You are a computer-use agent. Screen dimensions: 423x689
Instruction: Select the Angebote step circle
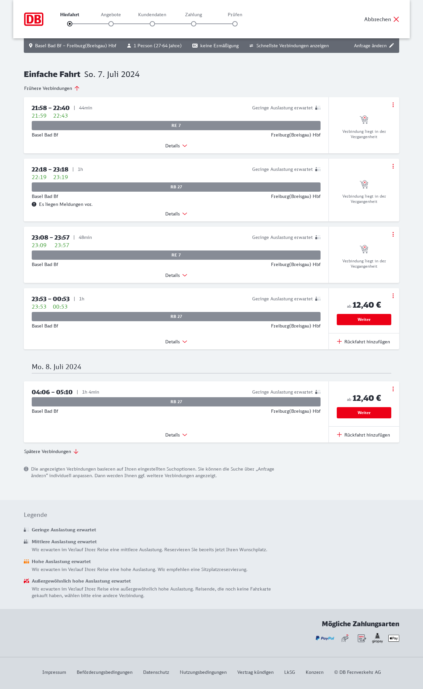(x=111, y=24)
